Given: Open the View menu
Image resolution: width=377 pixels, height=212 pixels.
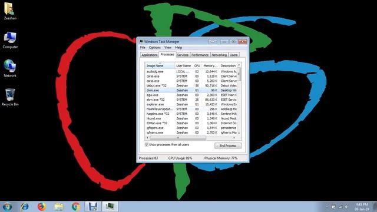Looking at the screenshot, I should coord(168,48).
